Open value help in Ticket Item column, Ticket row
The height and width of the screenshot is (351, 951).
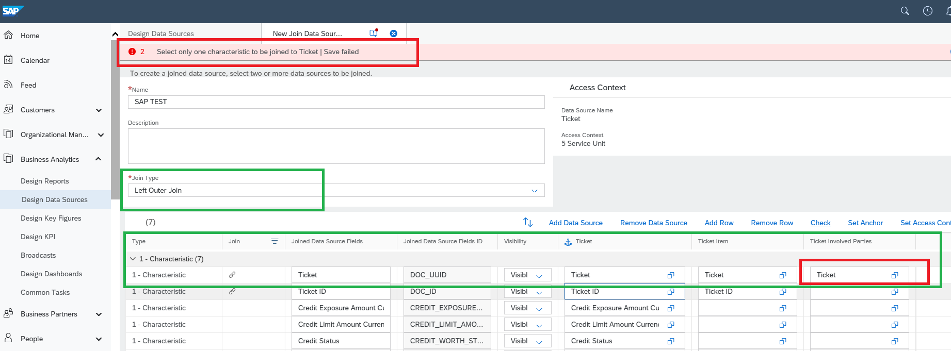click(783, 275)
